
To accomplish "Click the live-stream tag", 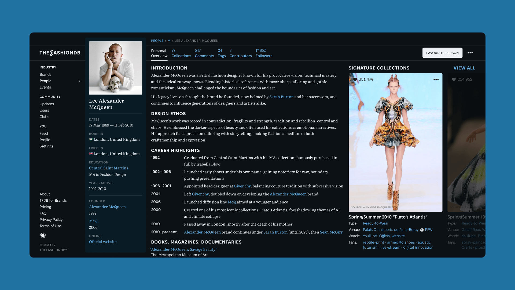I will (390, 248).
